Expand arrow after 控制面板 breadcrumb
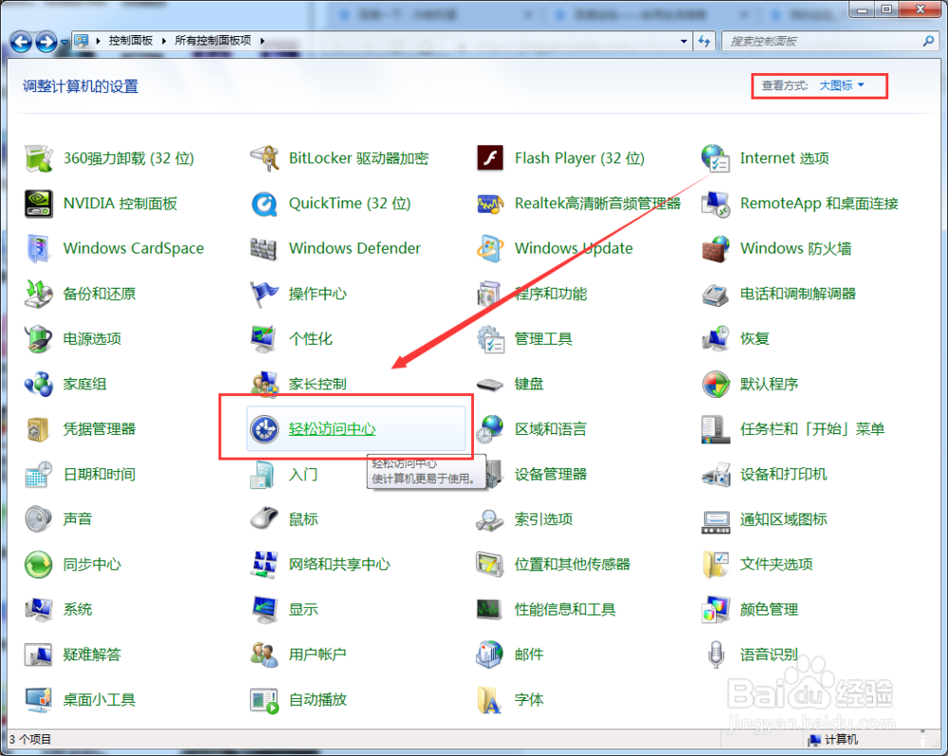Viewport: 948px width, 756px height. [163, 41]
